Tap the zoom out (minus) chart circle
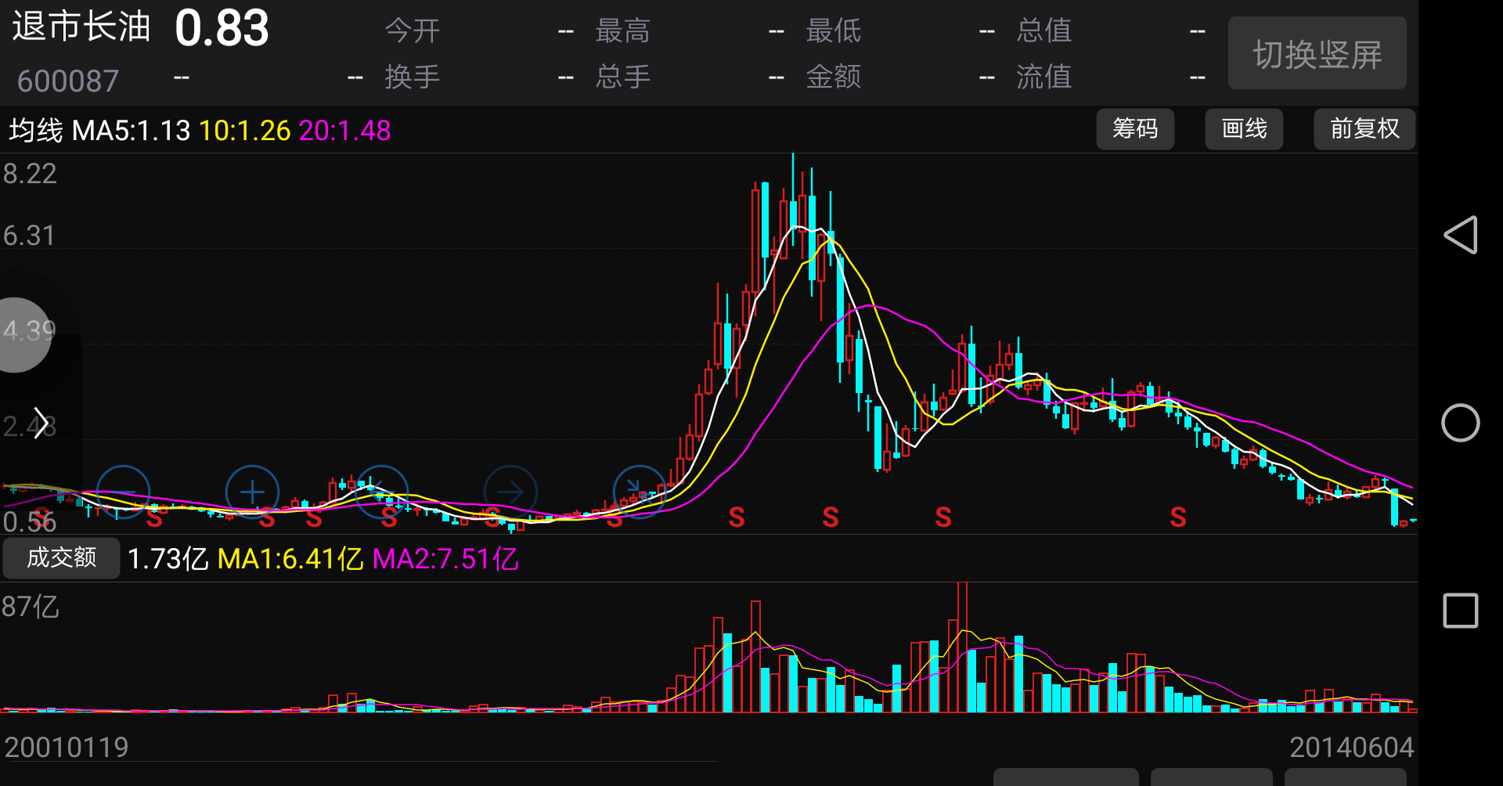Image resolution: width=1503 pixels, height=786 pixels. 123,492
